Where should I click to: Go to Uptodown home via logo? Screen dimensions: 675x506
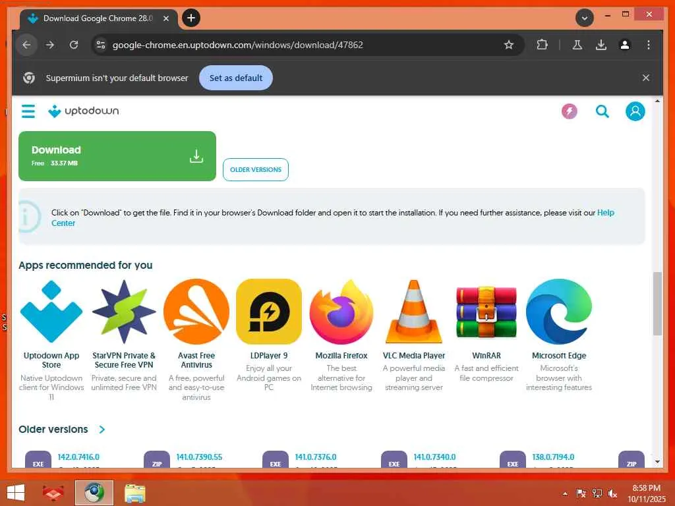point(84,111)
